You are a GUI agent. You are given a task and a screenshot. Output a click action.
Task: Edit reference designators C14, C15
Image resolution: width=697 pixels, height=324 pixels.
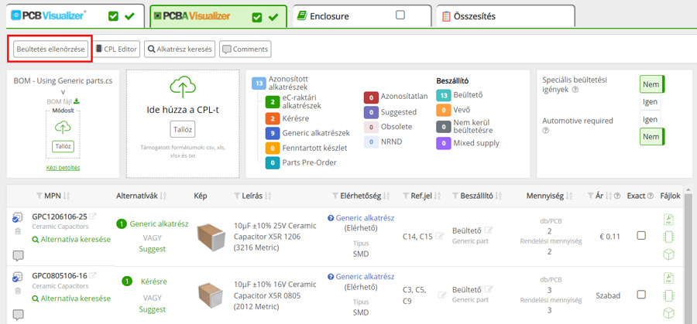click(x=440, y=236)
